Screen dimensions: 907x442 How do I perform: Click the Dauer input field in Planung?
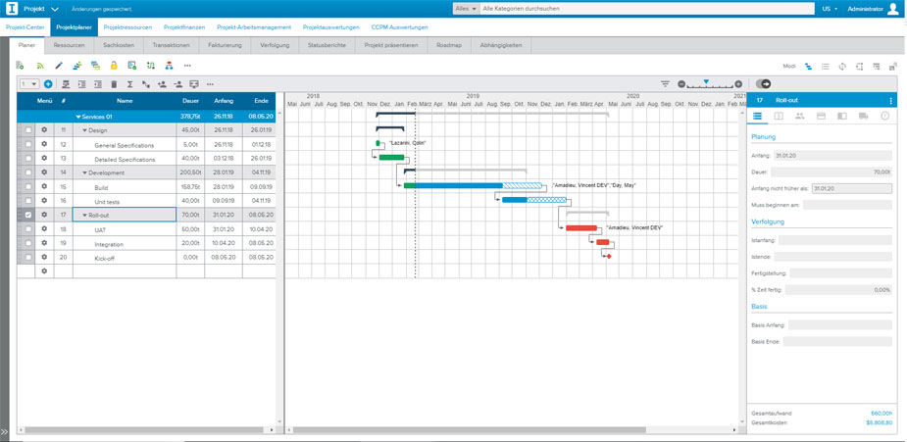(831, 172)
